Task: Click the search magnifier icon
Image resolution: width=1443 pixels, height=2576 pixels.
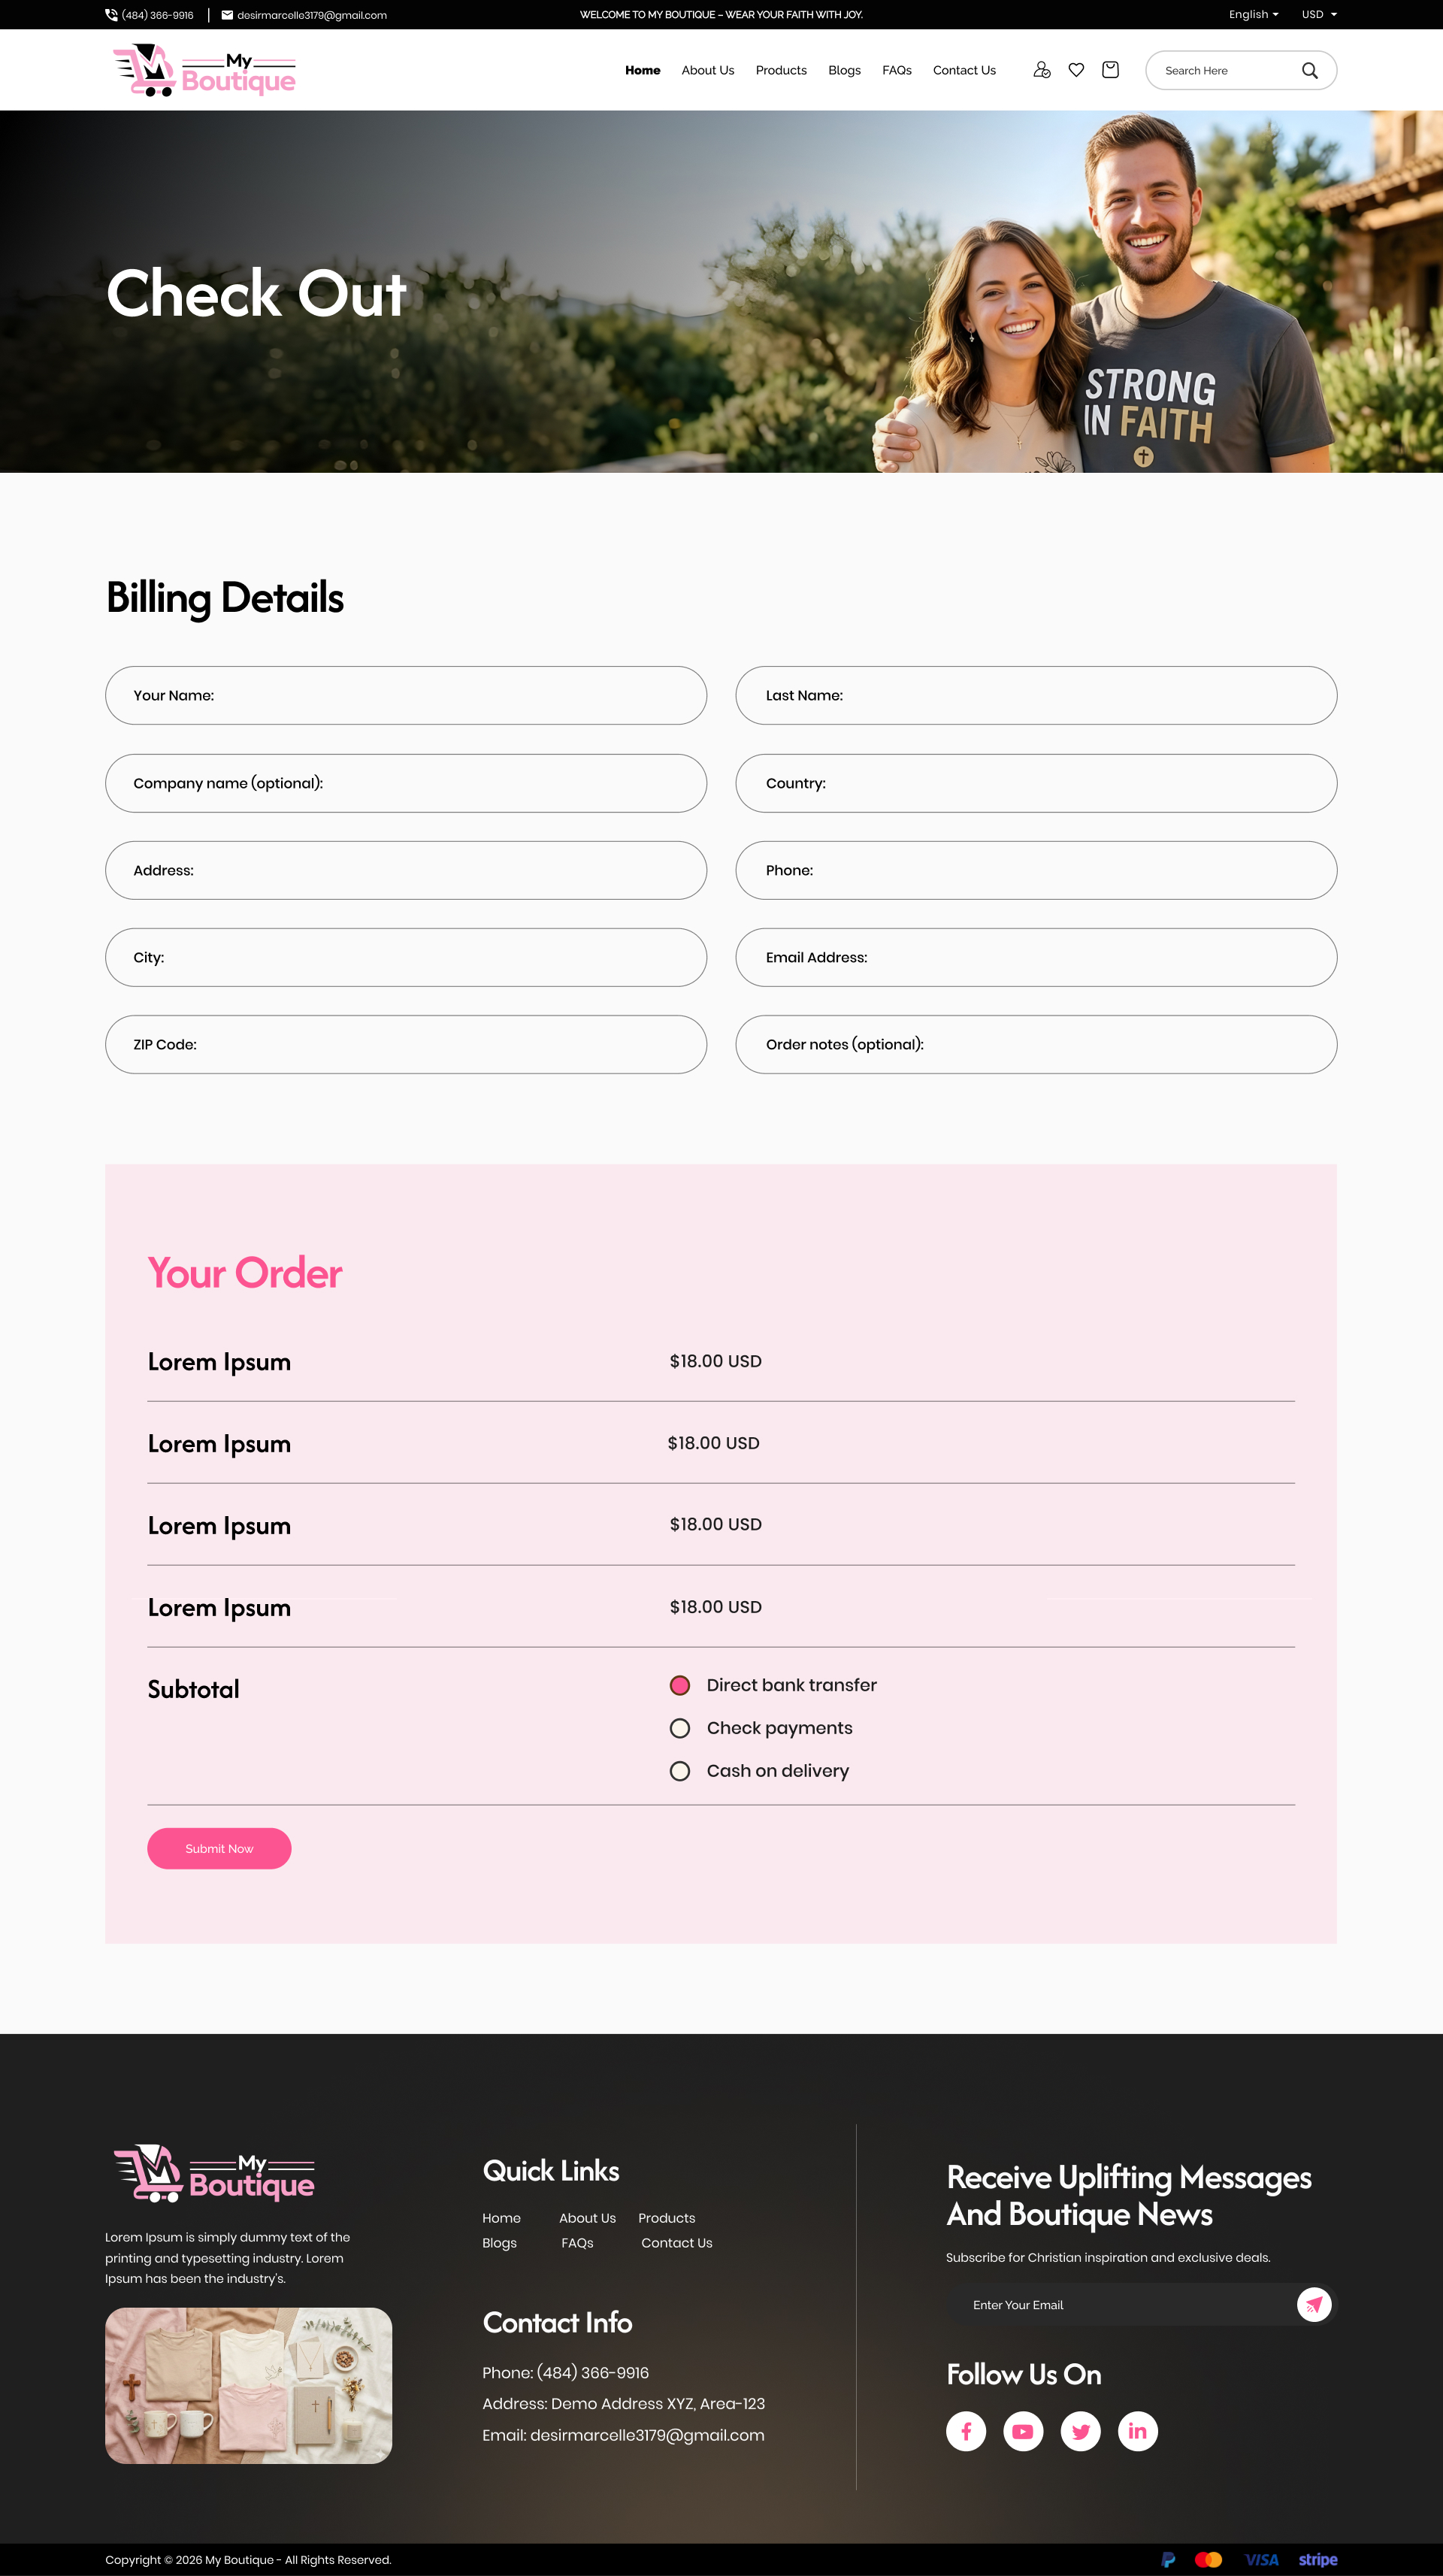Action: 1309,71
